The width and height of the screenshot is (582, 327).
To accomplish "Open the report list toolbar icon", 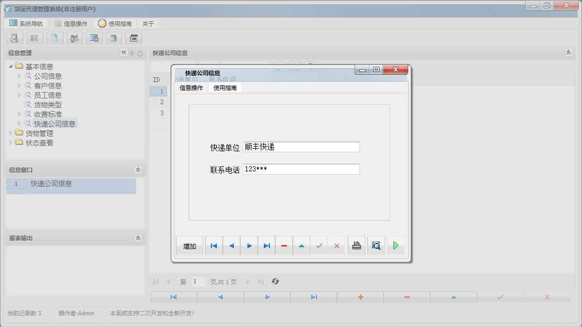I will [34, 38].
